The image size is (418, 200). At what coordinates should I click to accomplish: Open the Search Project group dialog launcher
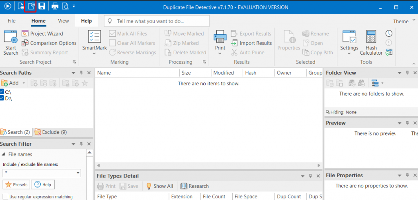(x=74, y=62)
